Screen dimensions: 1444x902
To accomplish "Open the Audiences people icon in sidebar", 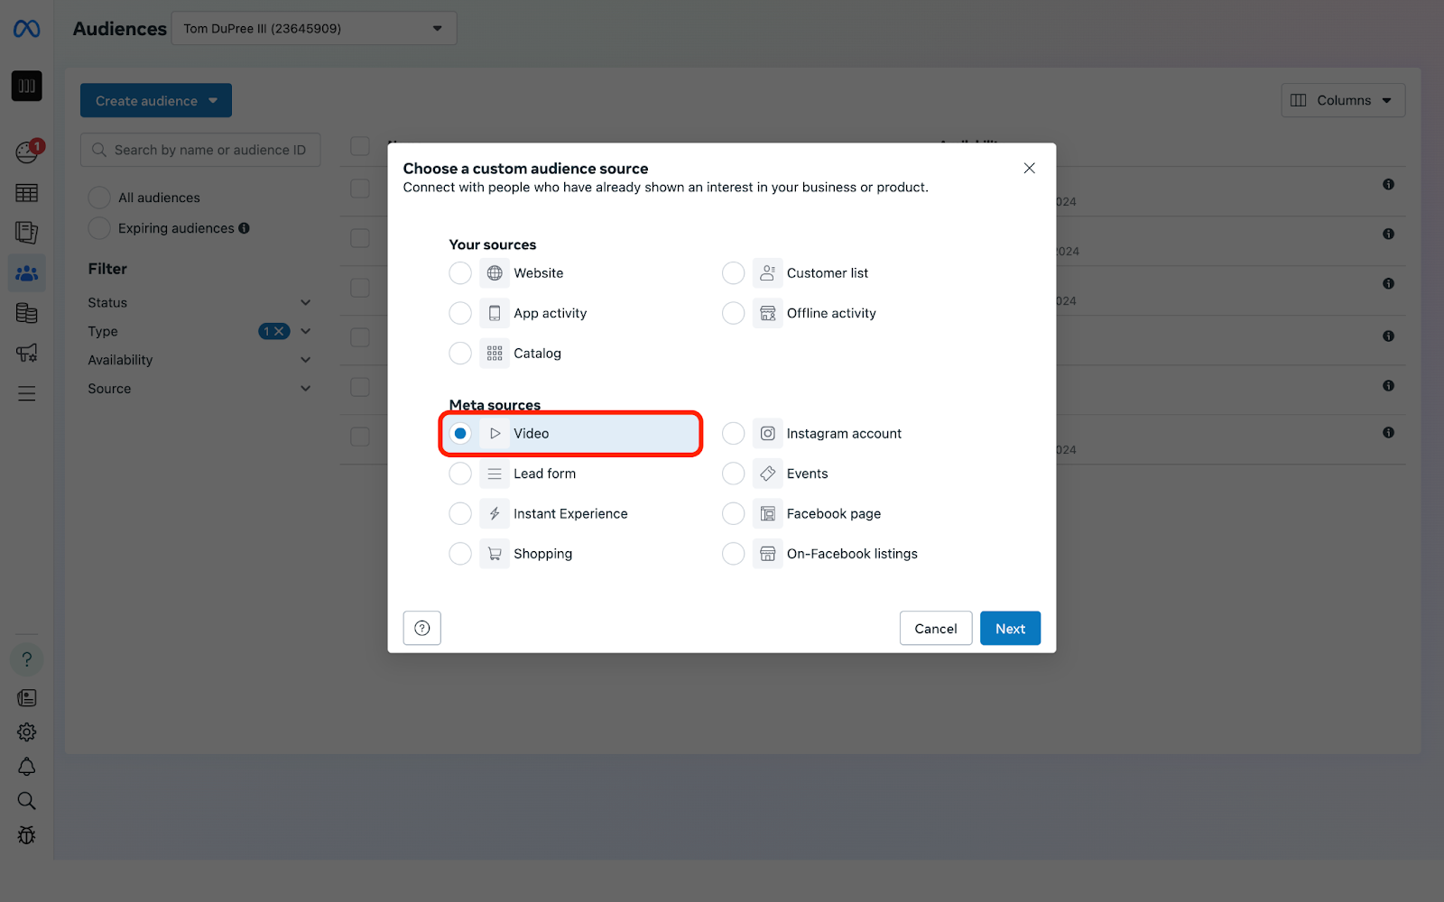I will tap(26, 272).
